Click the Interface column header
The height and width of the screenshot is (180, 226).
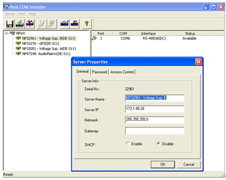(x=154, y=33)
